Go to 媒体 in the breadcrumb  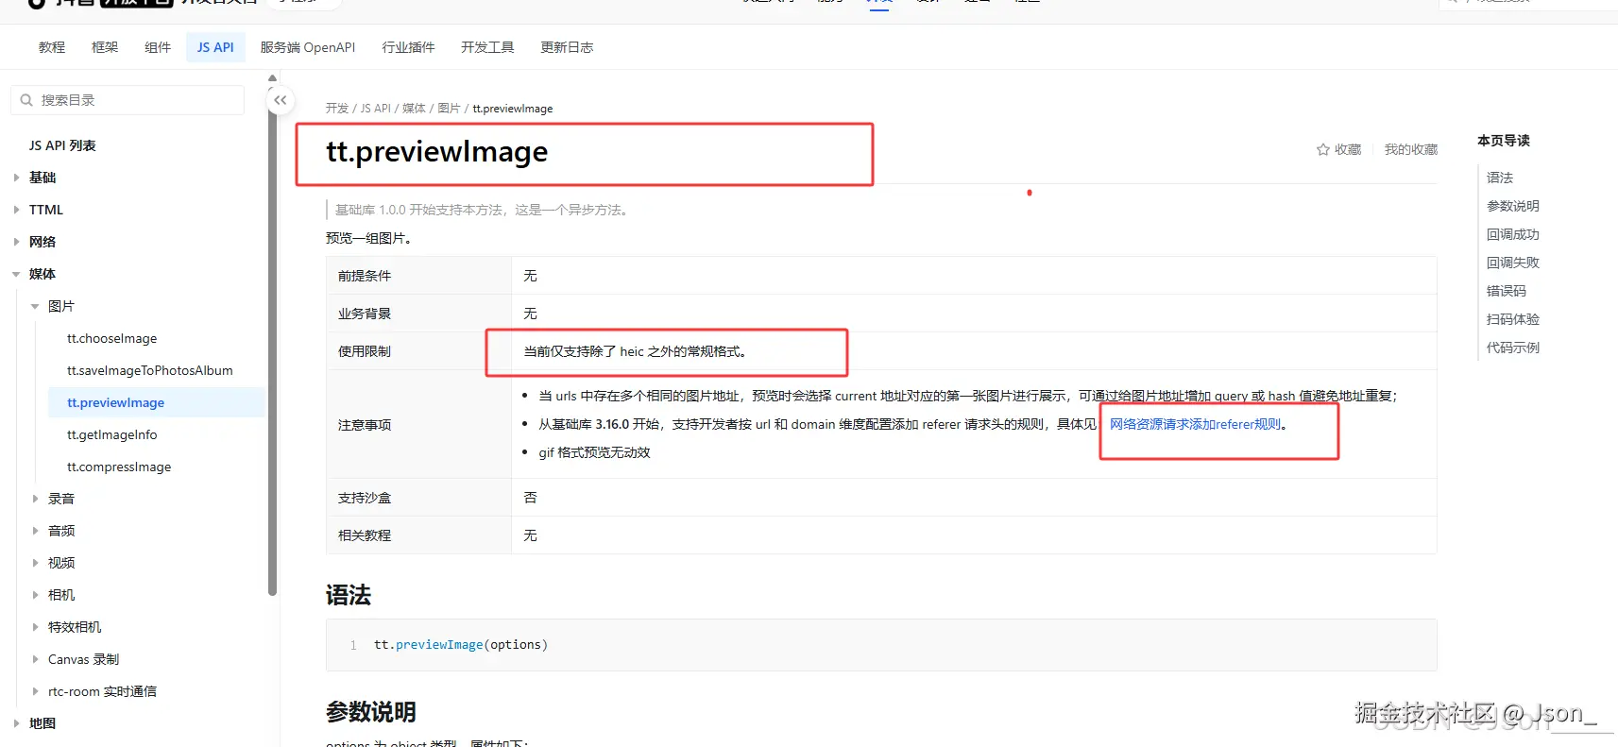point(414,109)
